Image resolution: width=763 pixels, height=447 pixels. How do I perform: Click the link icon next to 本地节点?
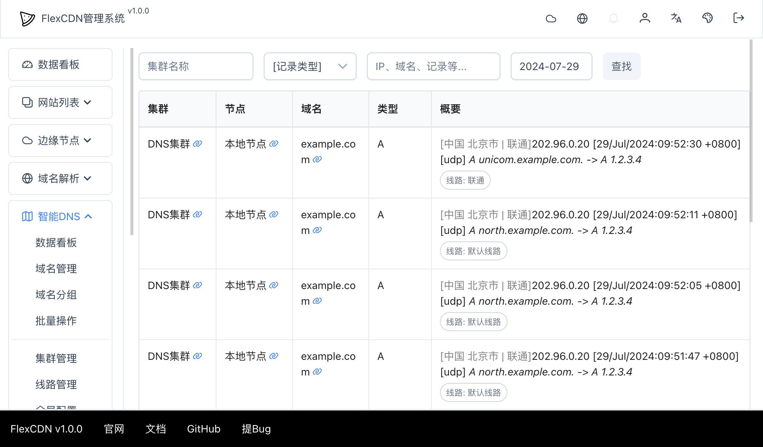[274, 143]
